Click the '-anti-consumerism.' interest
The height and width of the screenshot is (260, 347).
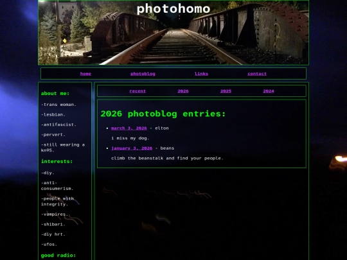(x=57, y=186)
